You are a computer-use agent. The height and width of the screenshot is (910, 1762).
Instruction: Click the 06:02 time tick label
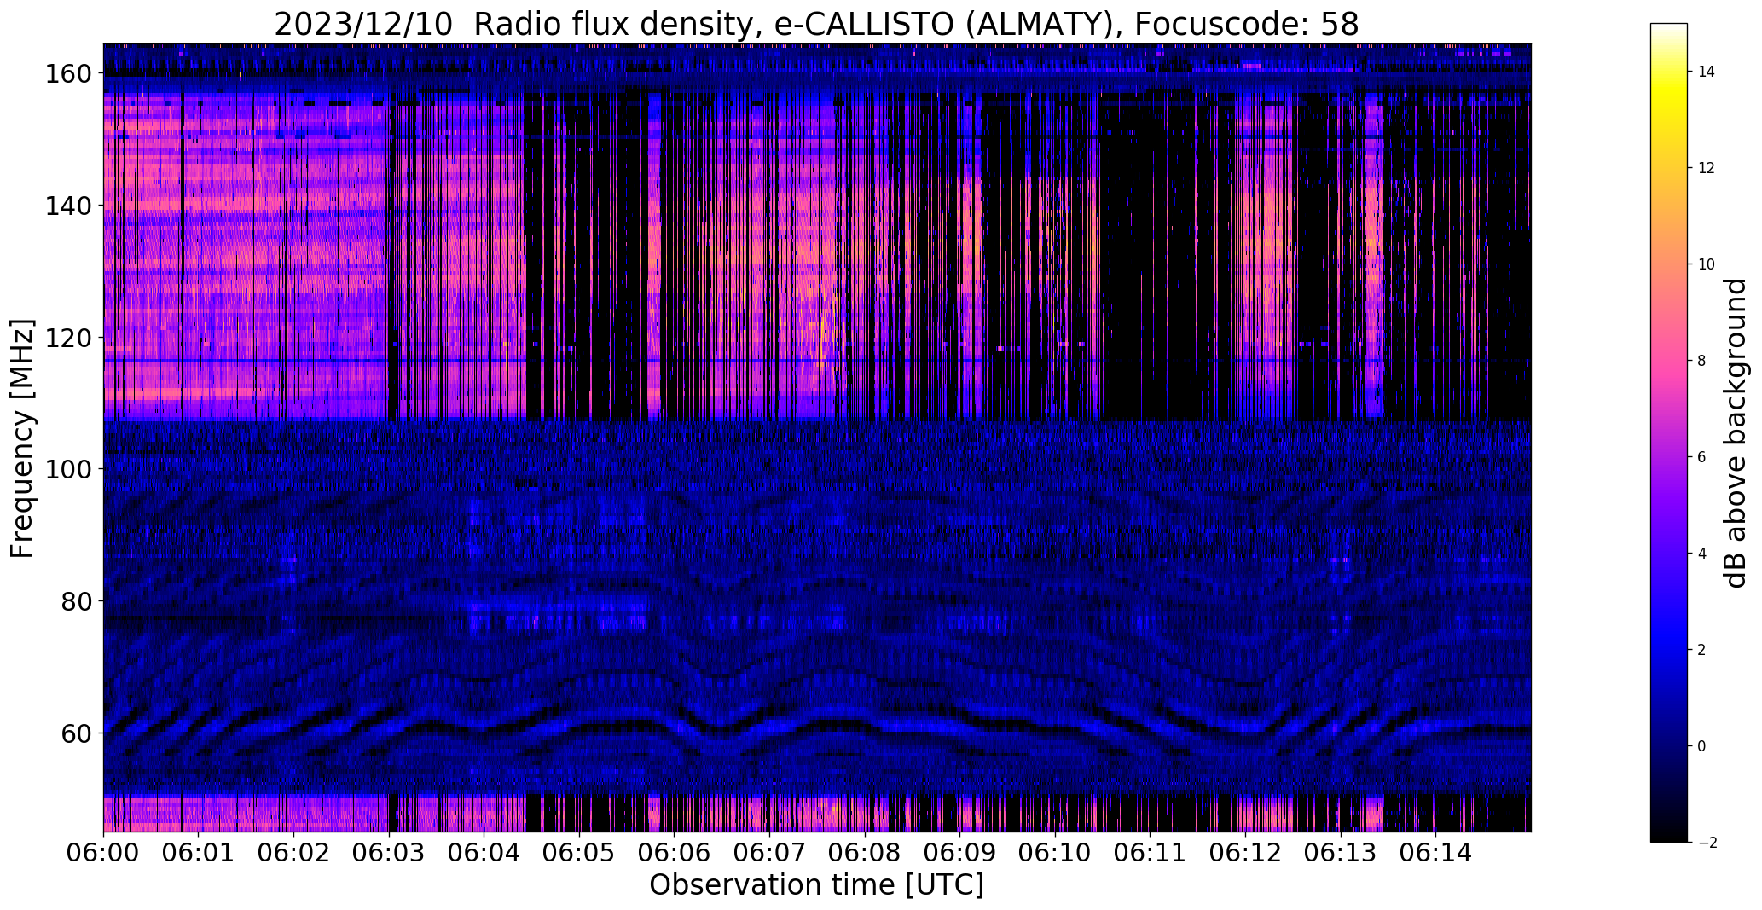tap(293, 852)
